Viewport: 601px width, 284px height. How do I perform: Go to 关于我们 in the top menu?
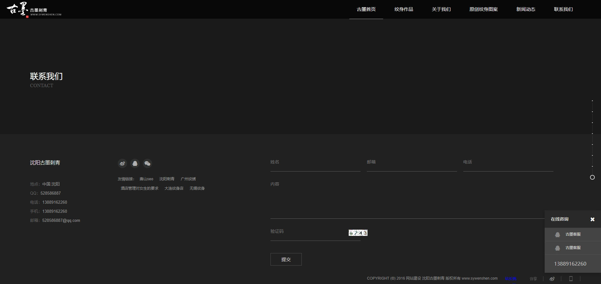[441, 9]
